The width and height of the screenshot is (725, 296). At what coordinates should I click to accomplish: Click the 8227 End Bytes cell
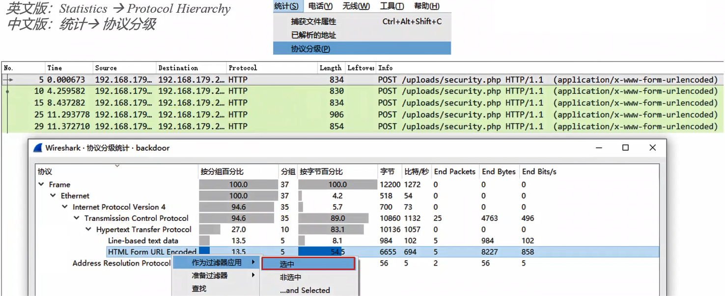pyautogui.click(x=490, y=252)
